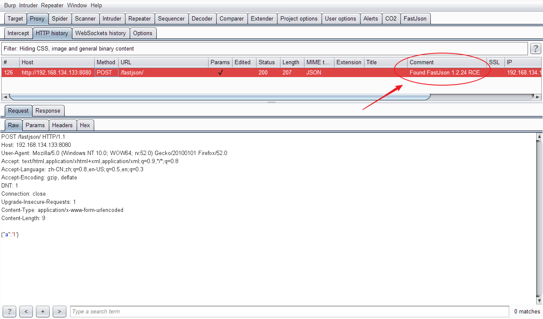This screenshot has height=319, width=543.
Task: Sort by the Host column header
Action: (x=57, y=62)
